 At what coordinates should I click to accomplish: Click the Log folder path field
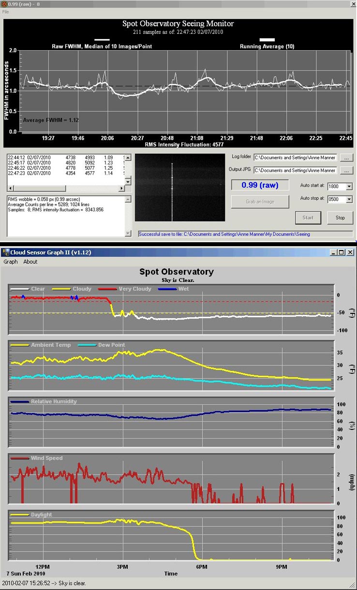click(x=295, y=158)
